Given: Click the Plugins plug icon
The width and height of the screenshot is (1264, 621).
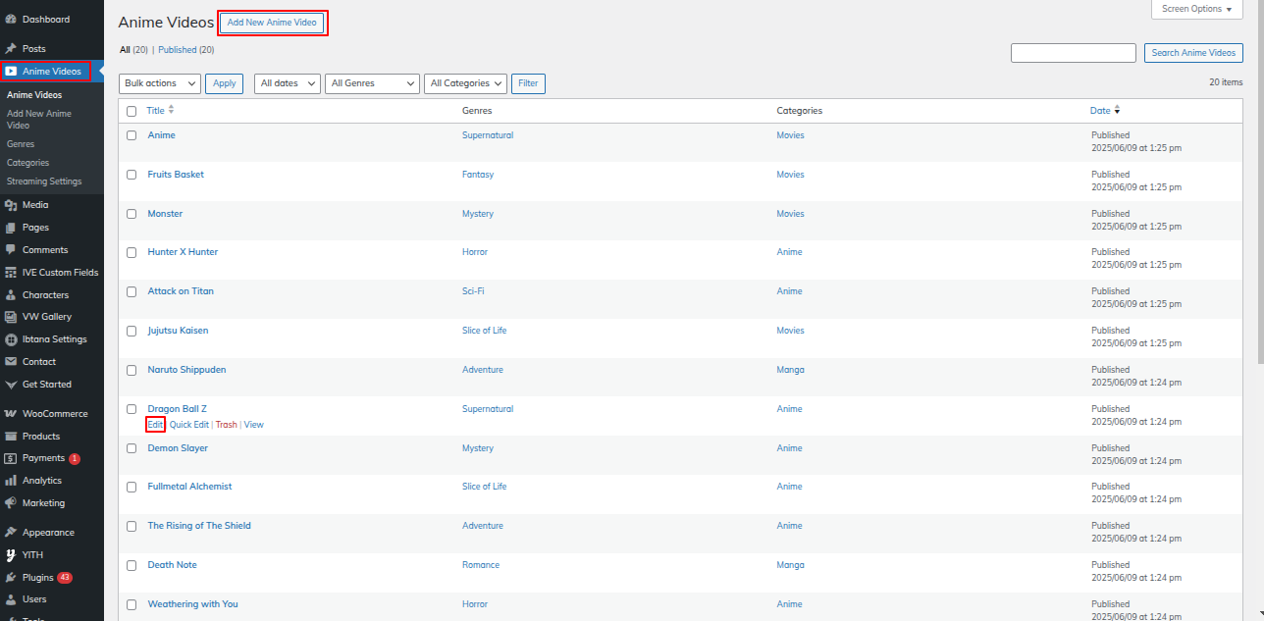Looking at the screenshot, I should pos(11,578).
